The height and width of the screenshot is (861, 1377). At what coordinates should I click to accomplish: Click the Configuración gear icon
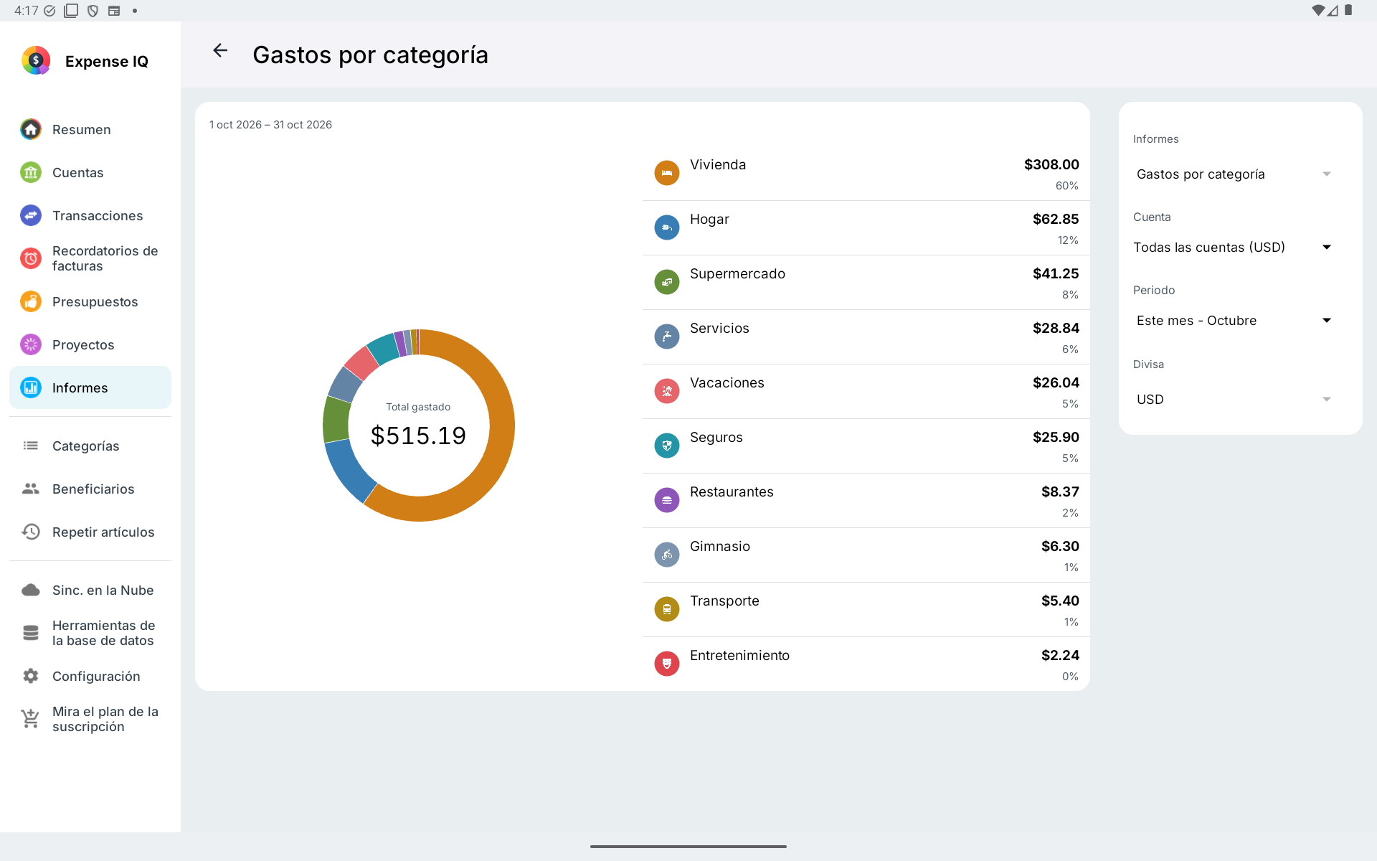click(x=31, y=676)
